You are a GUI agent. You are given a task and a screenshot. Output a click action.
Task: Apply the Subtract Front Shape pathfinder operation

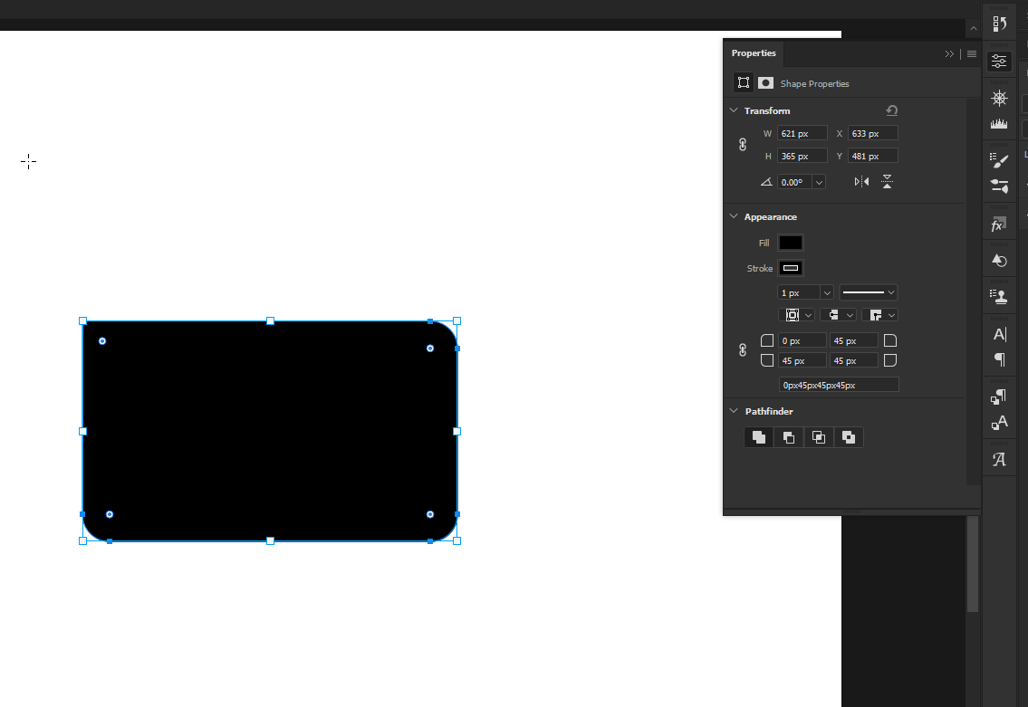click(788, 437)
